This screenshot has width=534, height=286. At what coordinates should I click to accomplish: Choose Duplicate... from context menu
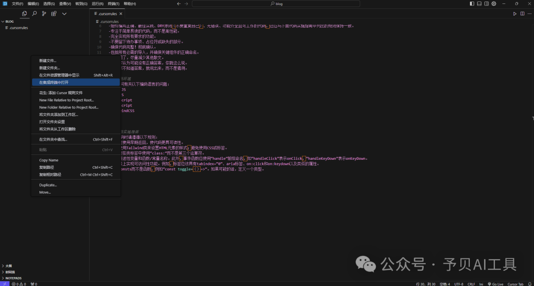coord(76,185)
